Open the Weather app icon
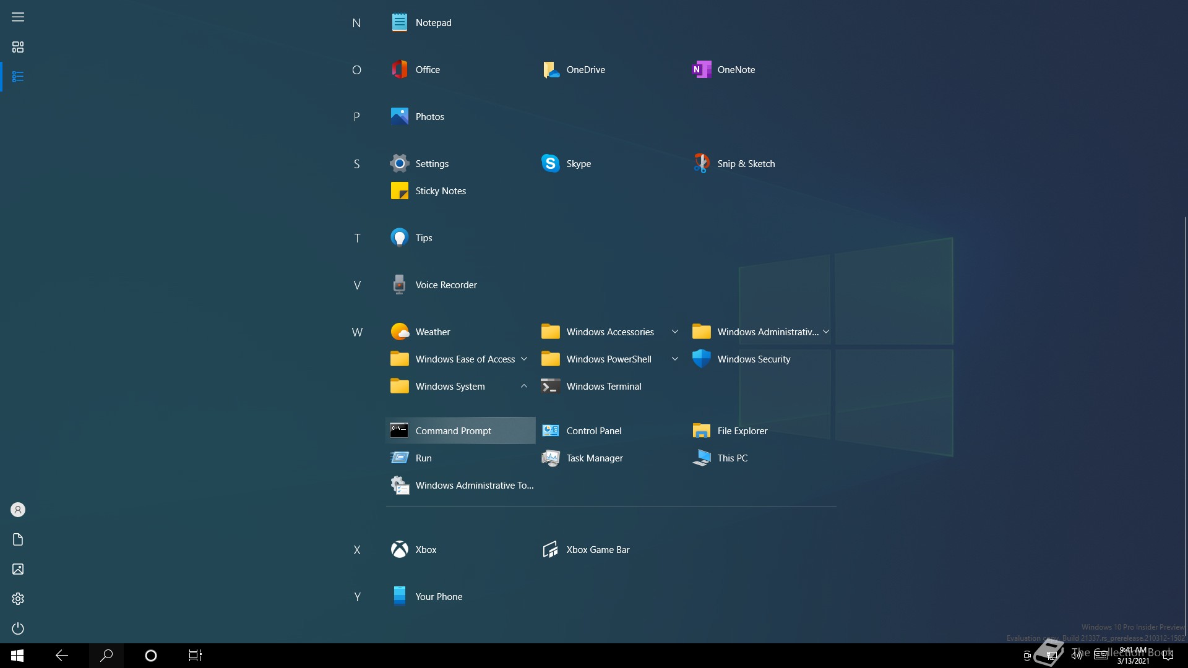 pyautogui.click(x=399, y=332)
